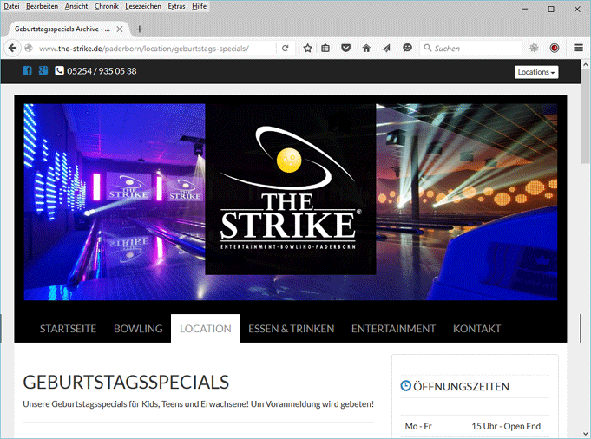The image size is (591, 439).
Task: Go back with the browser back arrow
Action: coord(12,49)
